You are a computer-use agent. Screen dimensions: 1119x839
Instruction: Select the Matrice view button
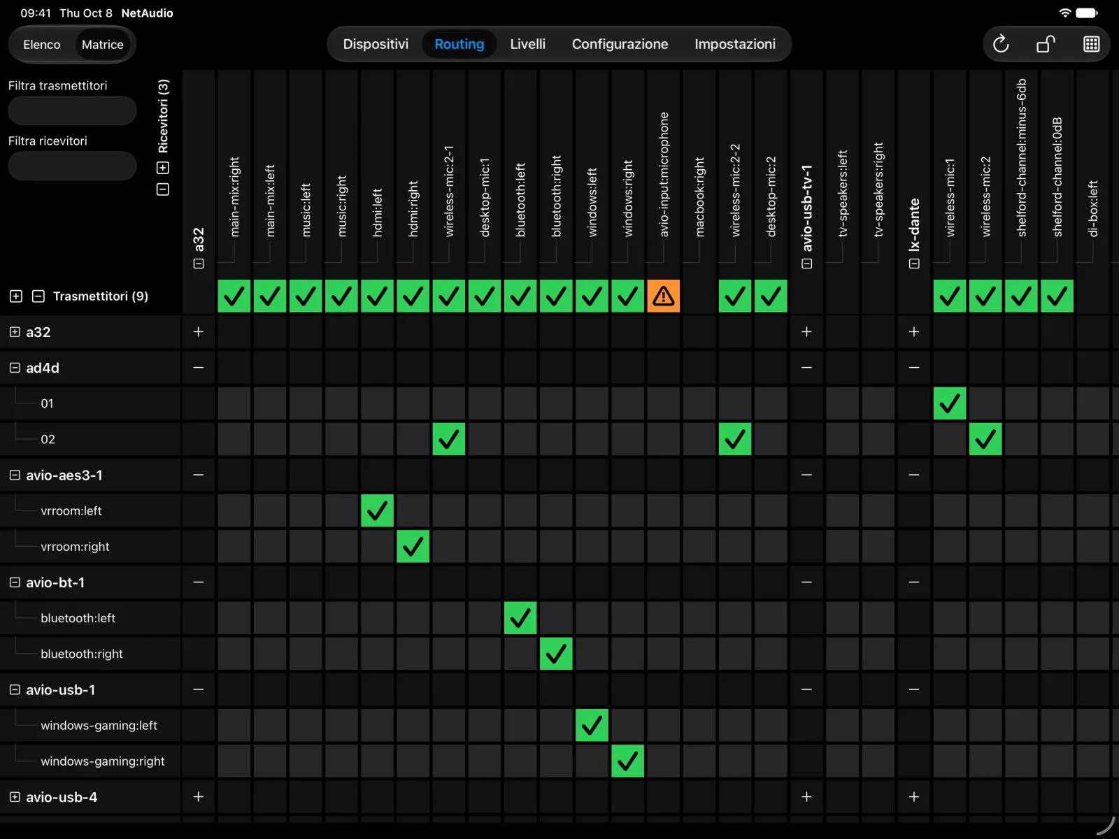coord(102,45)
